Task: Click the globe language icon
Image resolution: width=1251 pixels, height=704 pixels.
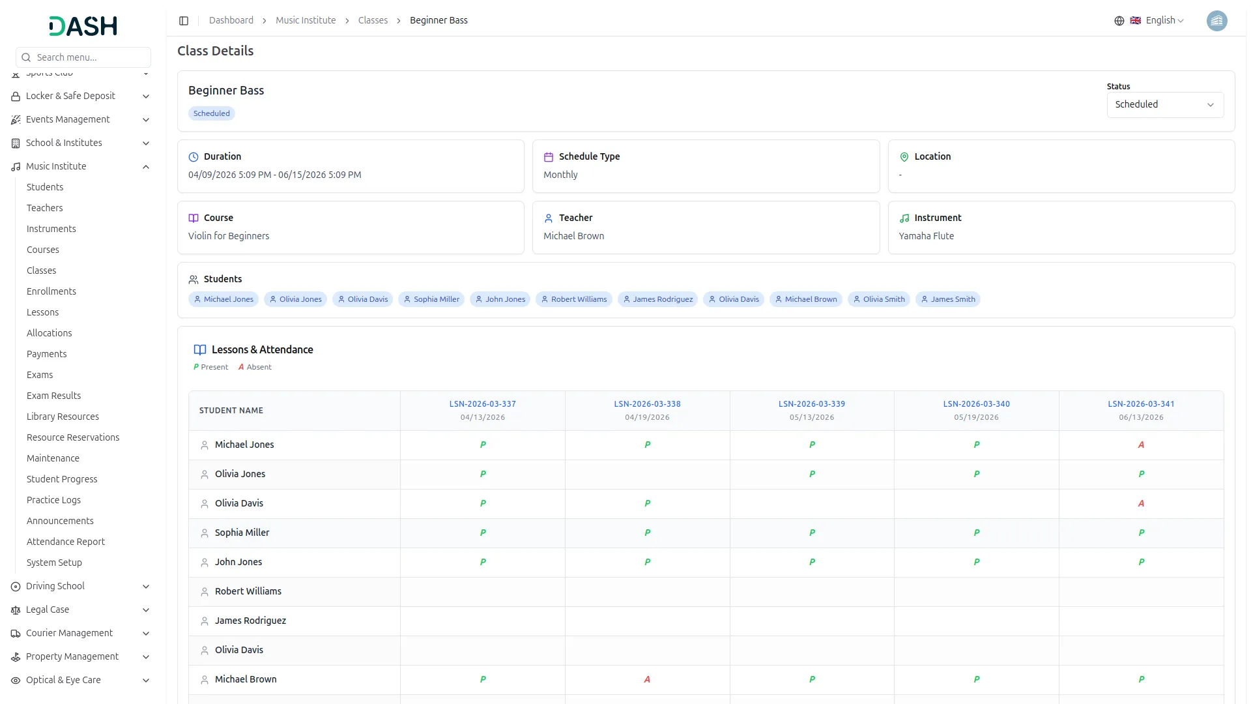Action: point(1119,21)
